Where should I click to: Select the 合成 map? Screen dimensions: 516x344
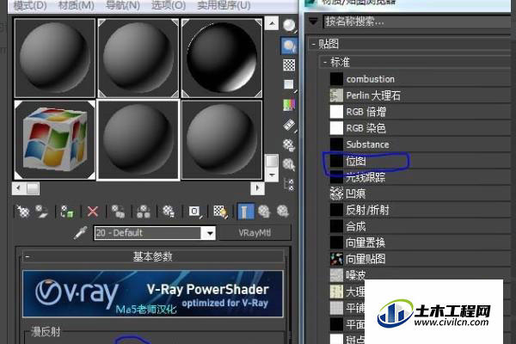click(421, 226)
